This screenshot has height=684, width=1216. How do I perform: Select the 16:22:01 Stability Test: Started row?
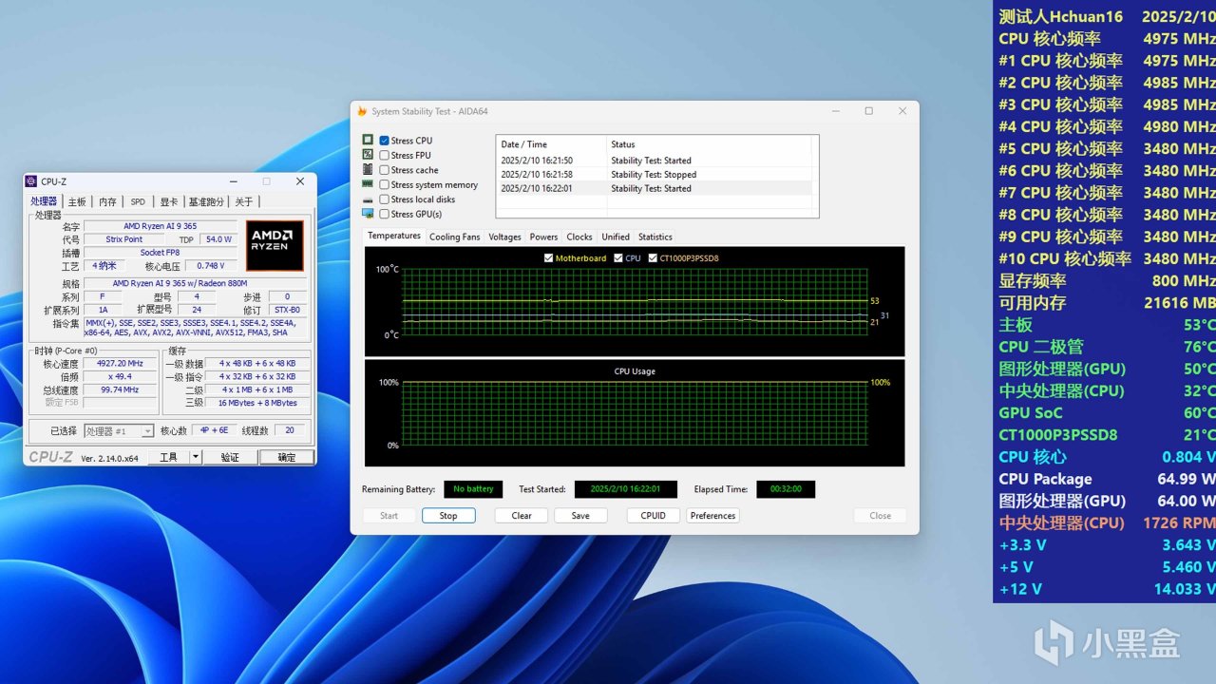click(655, 188)
